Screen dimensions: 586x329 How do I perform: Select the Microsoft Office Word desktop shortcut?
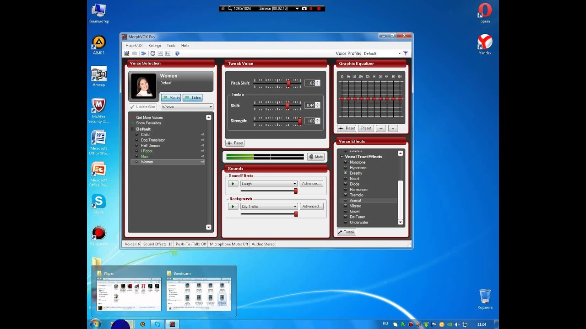99,143
